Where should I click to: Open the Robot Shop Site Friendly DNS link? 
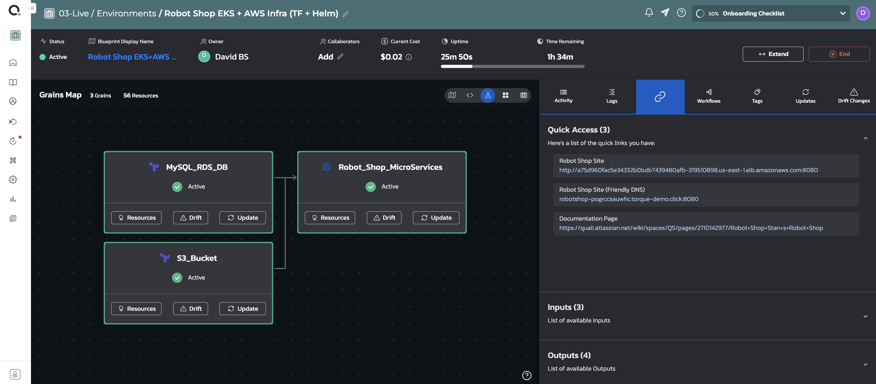point(629,199)
